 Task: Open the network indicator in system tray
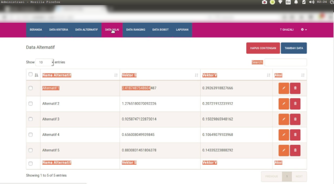[280, 2]
